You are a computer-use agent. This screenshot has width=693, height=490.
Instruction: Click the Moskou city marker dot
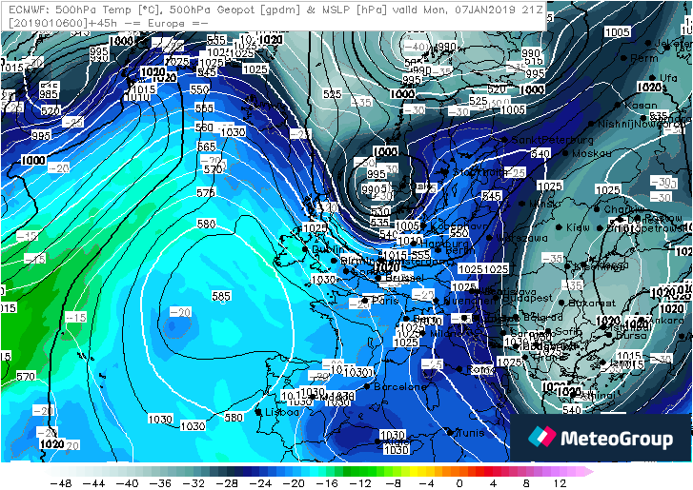point(569,152)
